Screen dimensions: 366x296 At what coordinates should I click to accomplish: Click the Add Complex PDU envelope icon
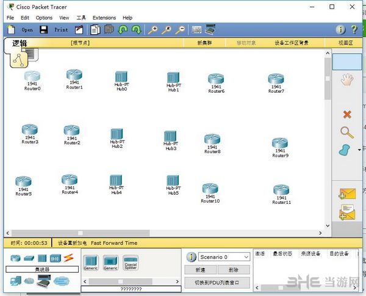(x=347, y=212)
